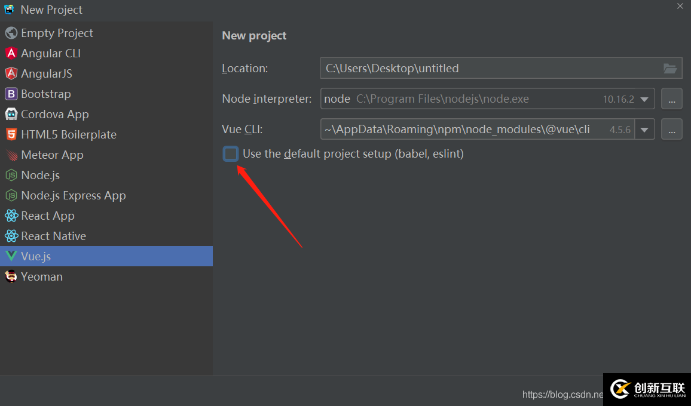Open the Node interpreter dropdown
This screenshot has width=691, height=406.
click(644, 99)
